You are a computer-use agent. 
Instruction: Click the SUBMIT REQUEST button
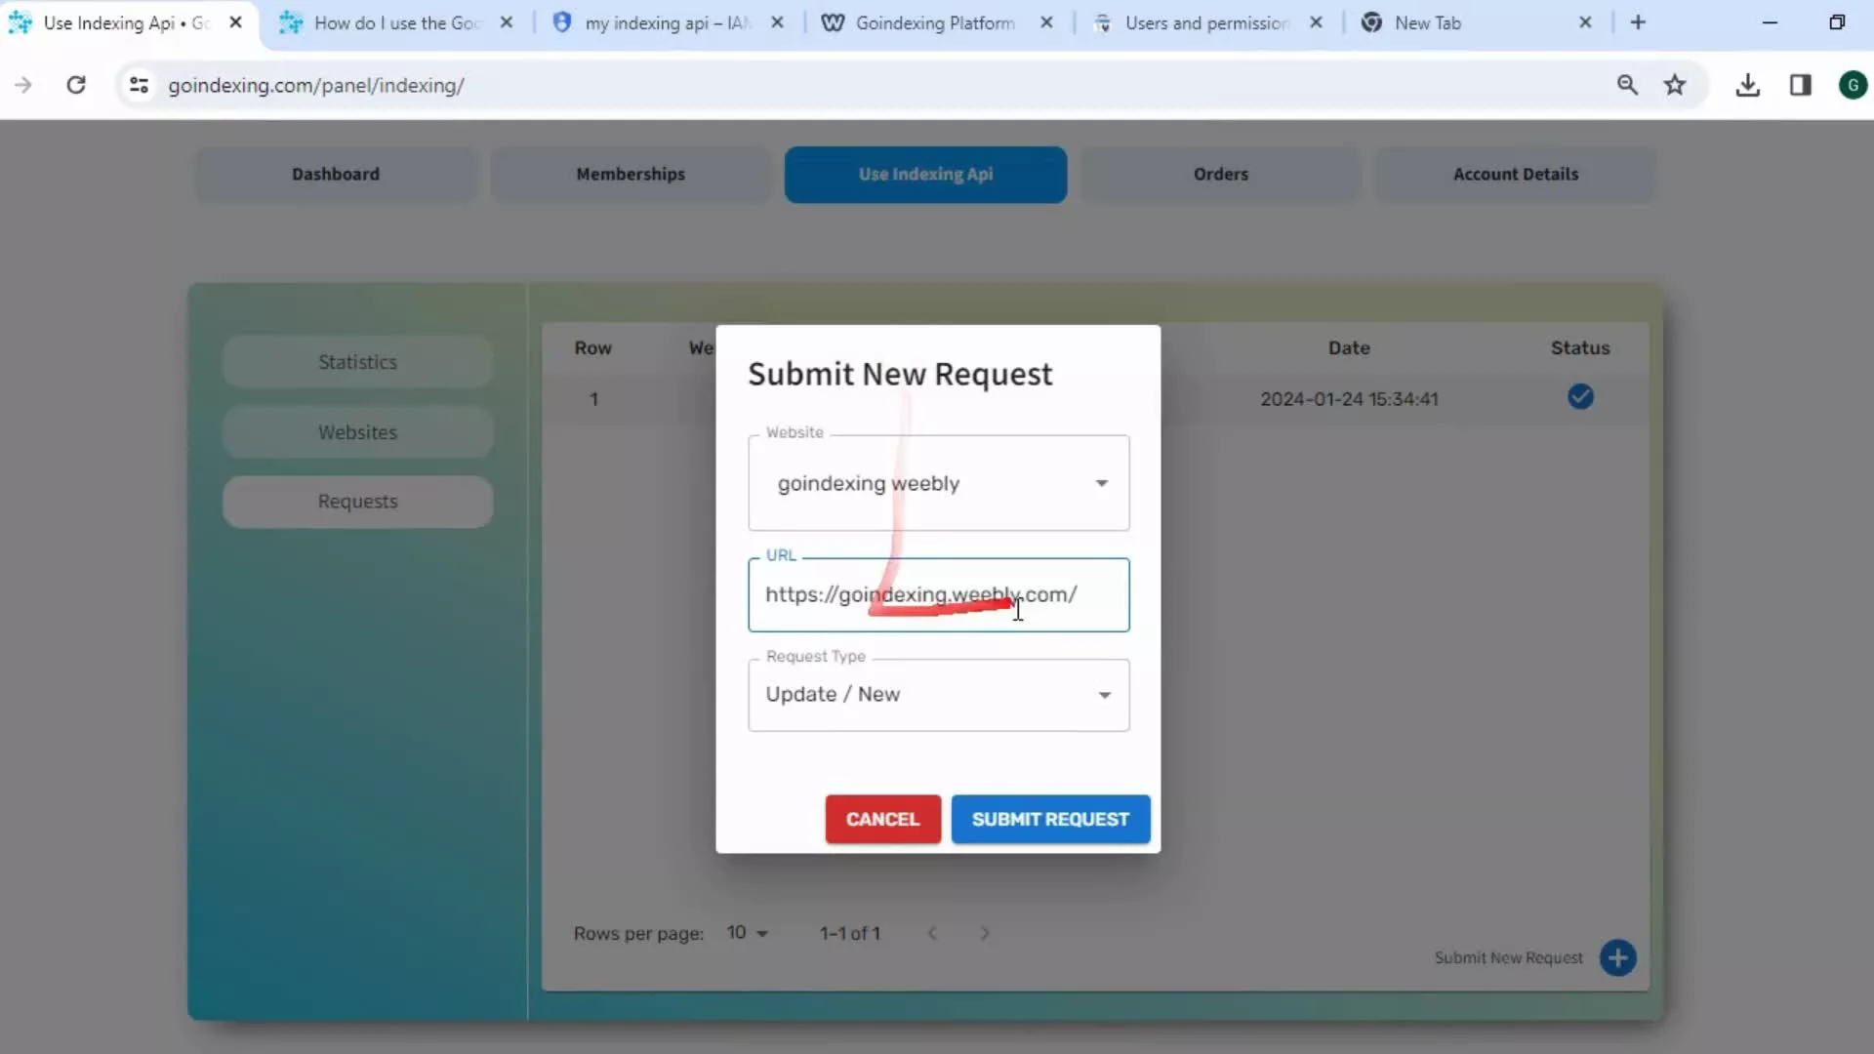[1050, 819]
